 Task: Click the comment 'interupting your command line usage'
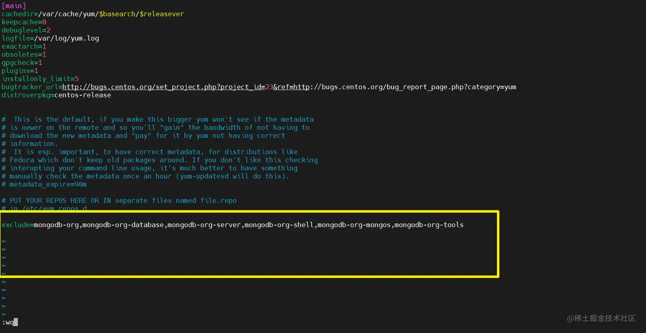[x=150, y=168]
